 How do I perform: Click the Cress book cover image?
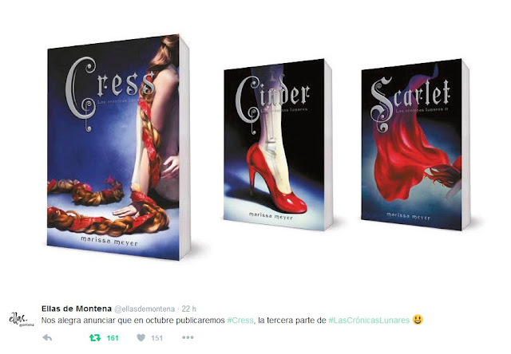click(118, 147)
